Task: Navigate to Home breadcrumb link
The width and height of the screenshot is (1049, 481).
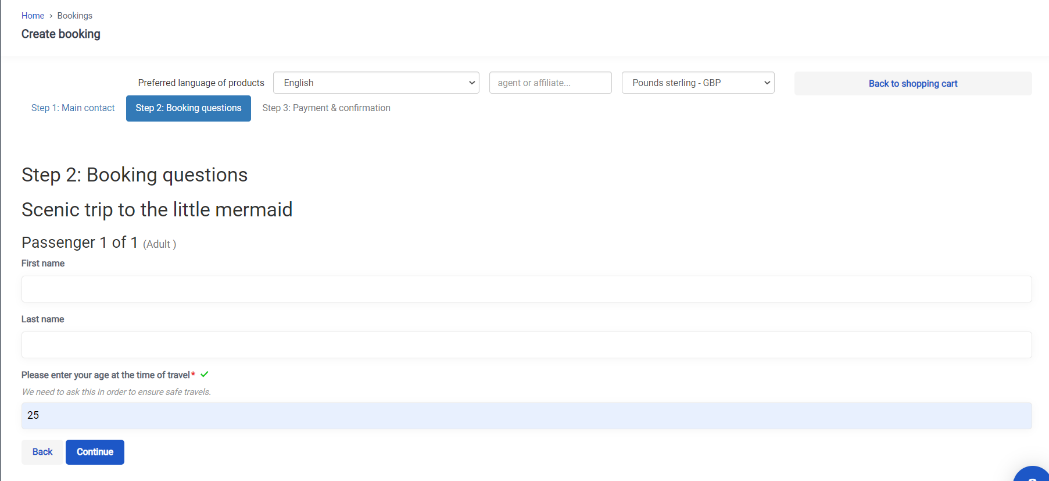Action: click(33, 16)
